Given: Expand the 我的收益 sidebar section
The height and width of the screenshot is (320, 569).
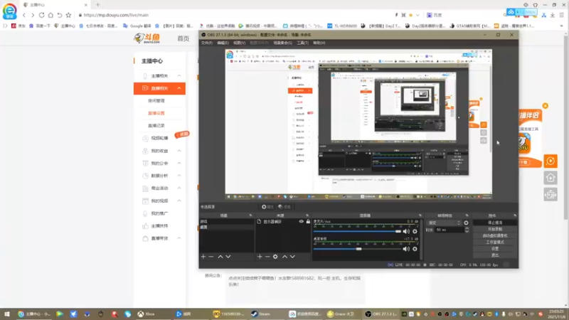Looking at the screenshot, I should pyautogui.click(x=179, y=151).
